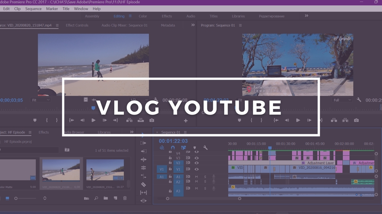Hide track V4 with its eye icon
The image size is (382, 214).
pos(196,152)
